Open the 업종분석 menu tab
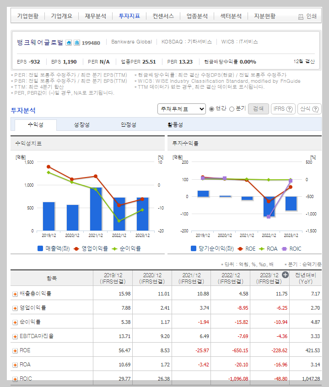The image size is (329, 387). click(197, 16)
